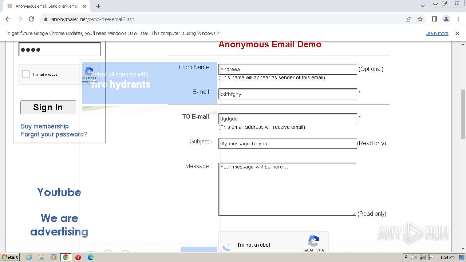Click the Sign In button
This screenshot has height=262, width=466.
48,107
